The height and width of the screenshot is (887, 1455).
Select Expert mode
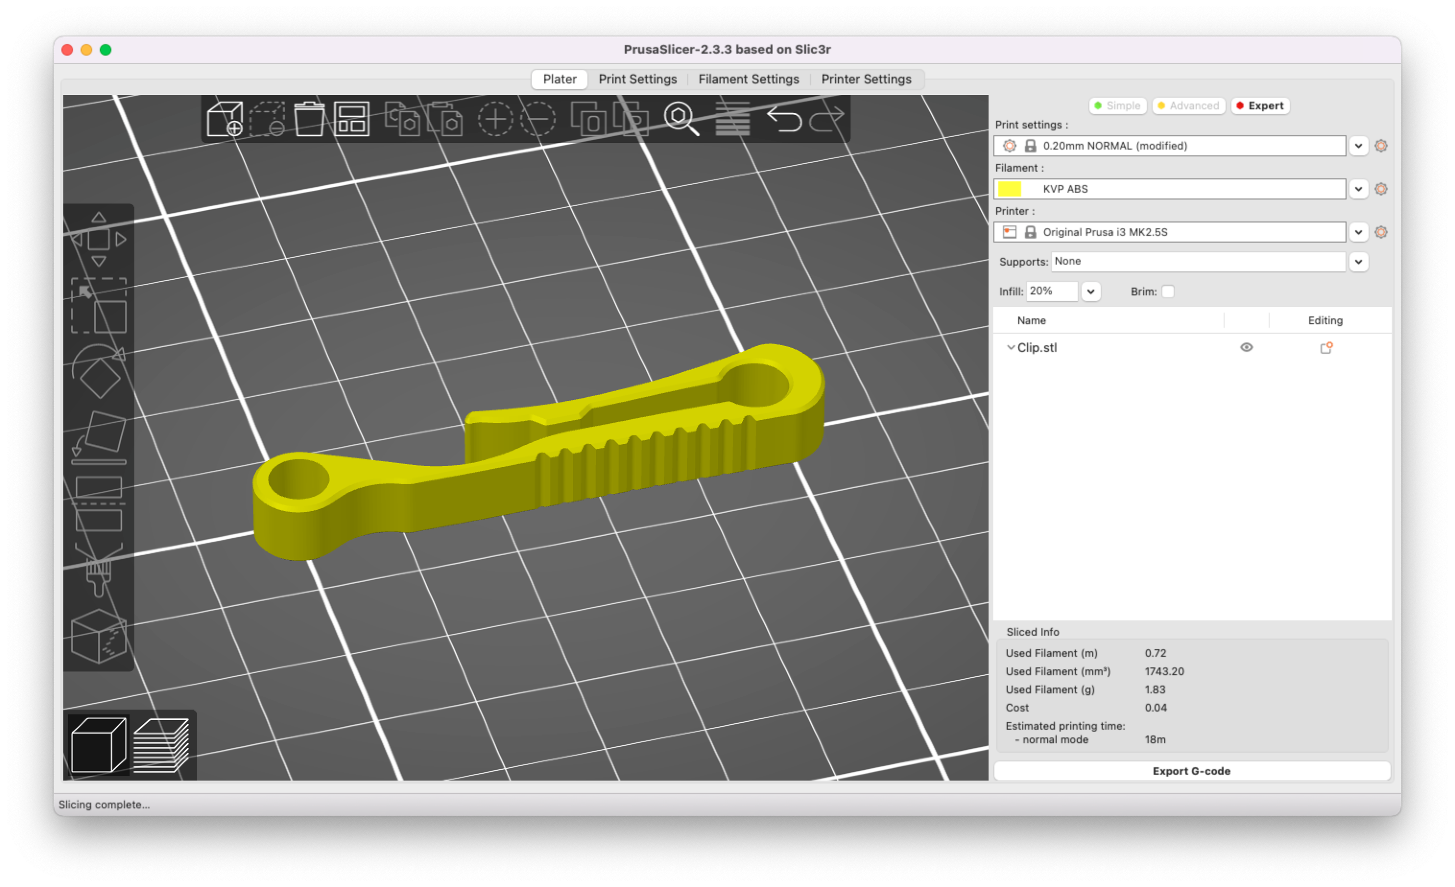tap(1260, 105)
